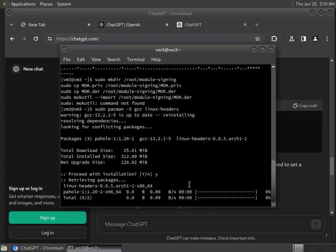Click the 'Proceed with installation?' terminal line
Viewport: 336px width, 252px height.
109,174
